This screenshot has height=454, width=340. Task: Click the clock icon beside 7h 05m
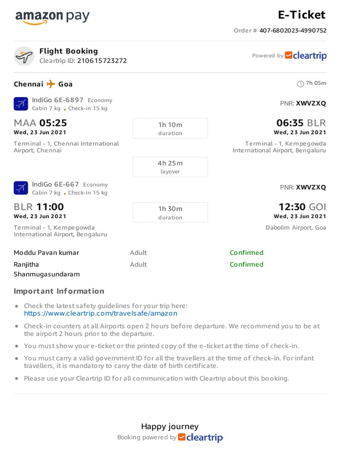tap(301, 84)
